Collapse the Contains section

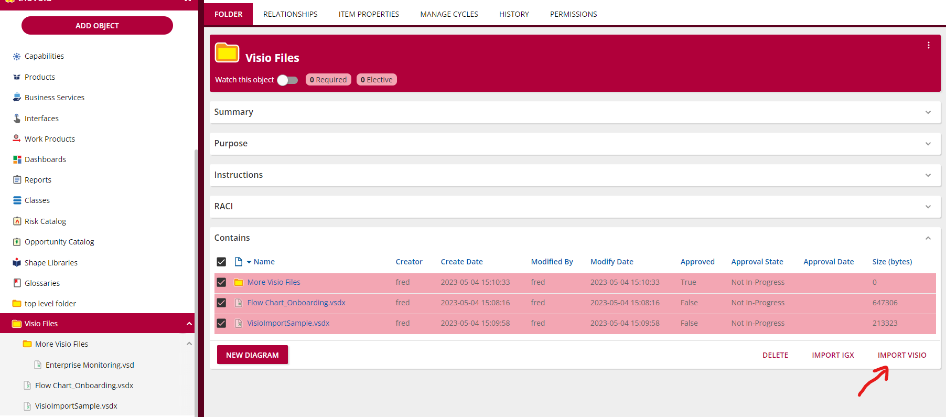click(x=928, y=238)
